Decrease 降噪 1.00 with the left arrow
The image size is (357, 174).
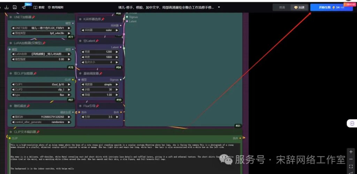pos(83,95)
